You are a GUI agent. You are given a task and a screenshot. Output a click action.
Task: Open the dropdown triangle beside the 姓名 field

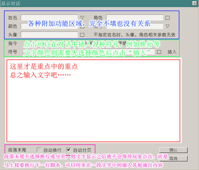tap(82, 18)
